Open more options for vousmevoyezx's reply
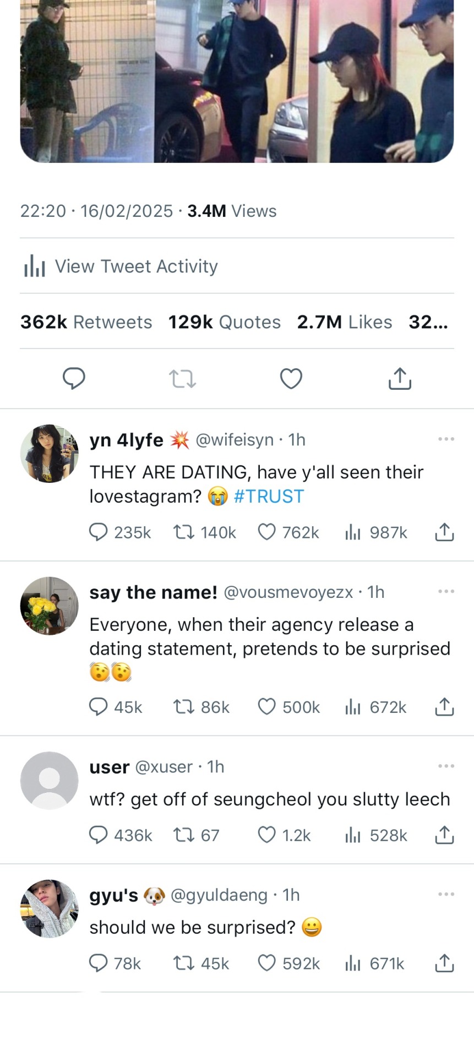The width and height of the screenshot is (474, 1057). pos(446,592)
